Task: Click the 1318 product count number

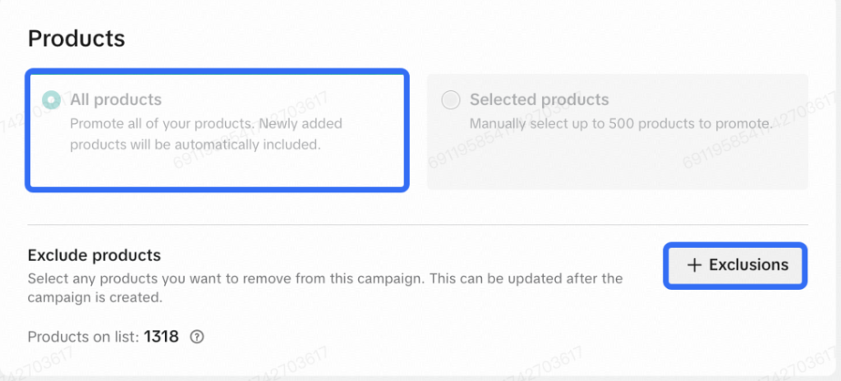Action: coord(162,337)
